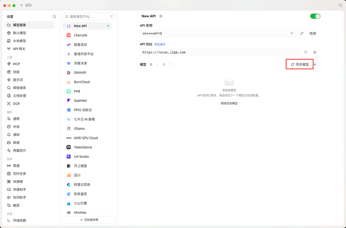Select the 硅基流动 provider
The width and height of the screenshot is (346, 228).
point(87,45)
